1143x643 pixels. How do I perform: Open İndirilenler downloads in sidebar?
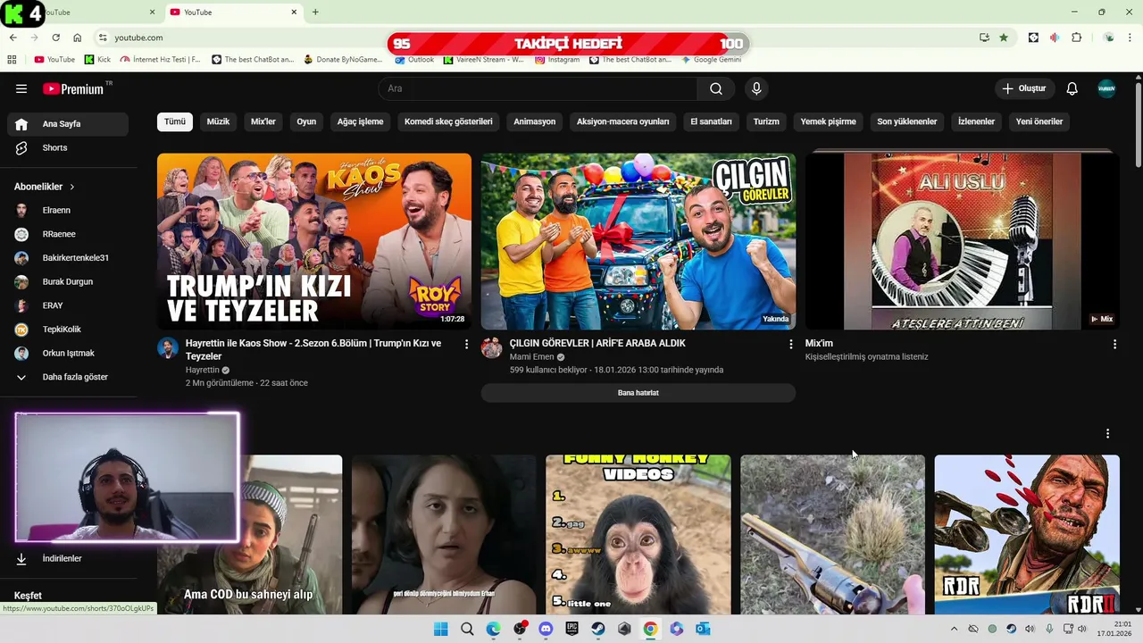pos(68,558)
